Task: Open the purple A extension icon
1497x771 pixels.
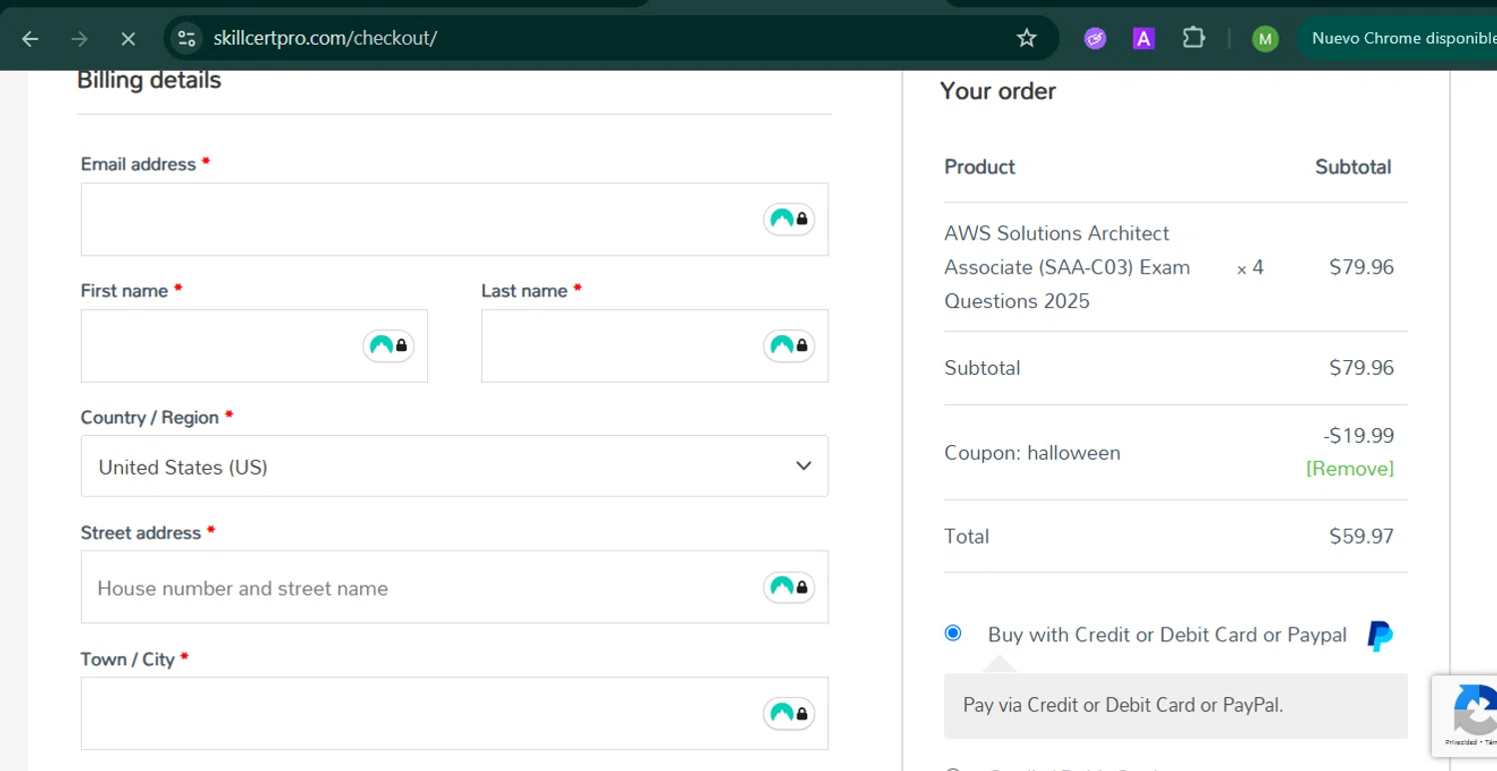Action: pyautogui.click(x=1144, y=38)
